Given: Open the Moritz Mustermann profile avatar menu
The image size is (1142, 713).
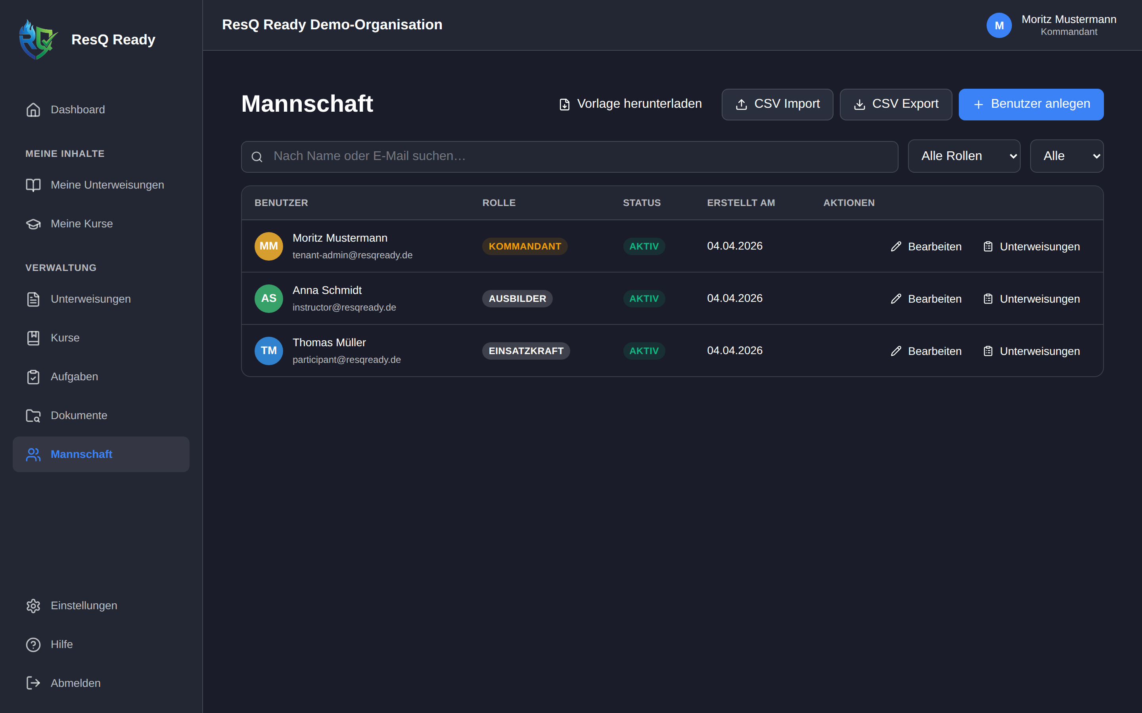Looking at the screenshot, I should [999, 25].
